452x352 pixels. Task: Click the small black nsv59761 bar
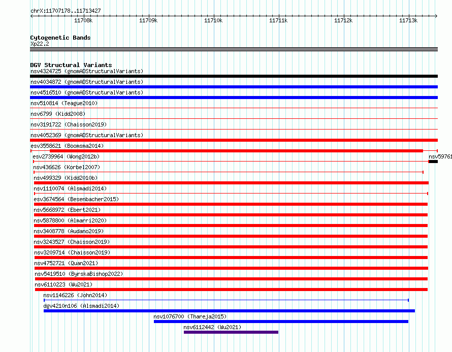[x=433, y=162]
